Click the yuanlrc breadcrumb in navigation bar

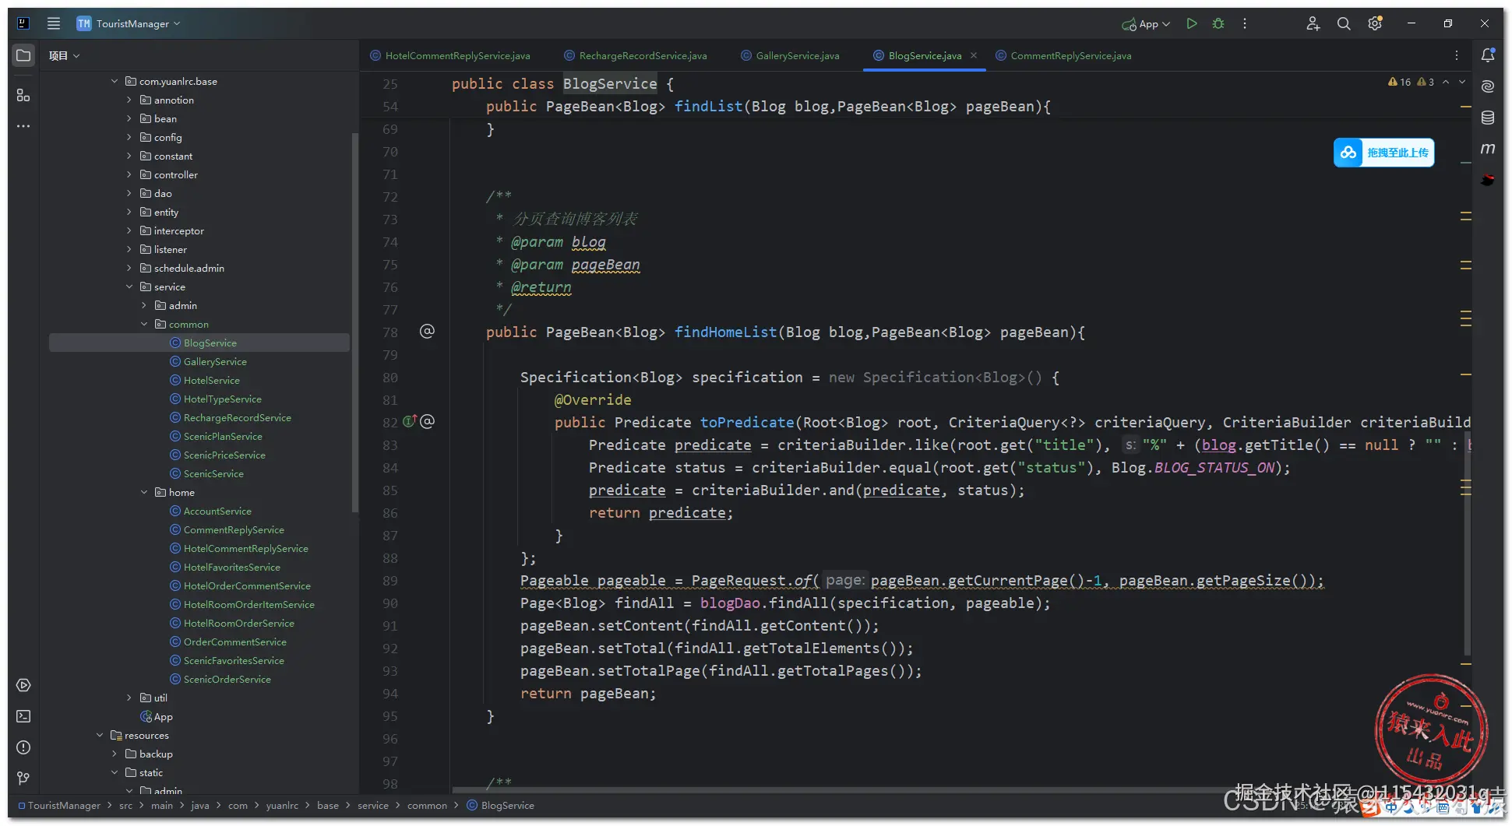282,805
